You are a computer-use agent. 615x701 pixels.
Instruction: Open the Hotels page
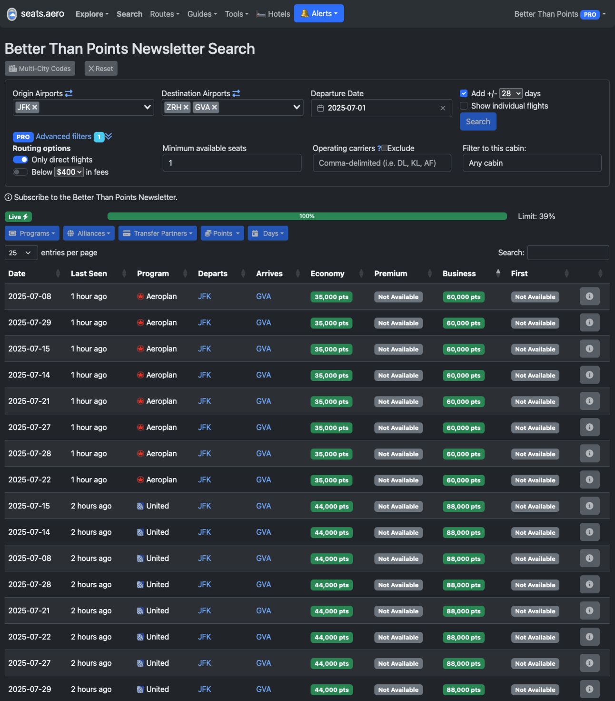point(273,14)
